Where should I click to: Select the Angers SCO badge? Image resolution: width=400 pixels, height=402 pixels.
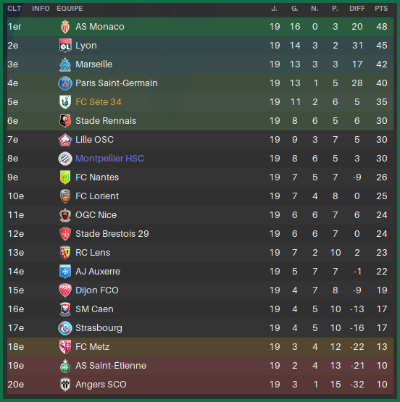(65, 385)
